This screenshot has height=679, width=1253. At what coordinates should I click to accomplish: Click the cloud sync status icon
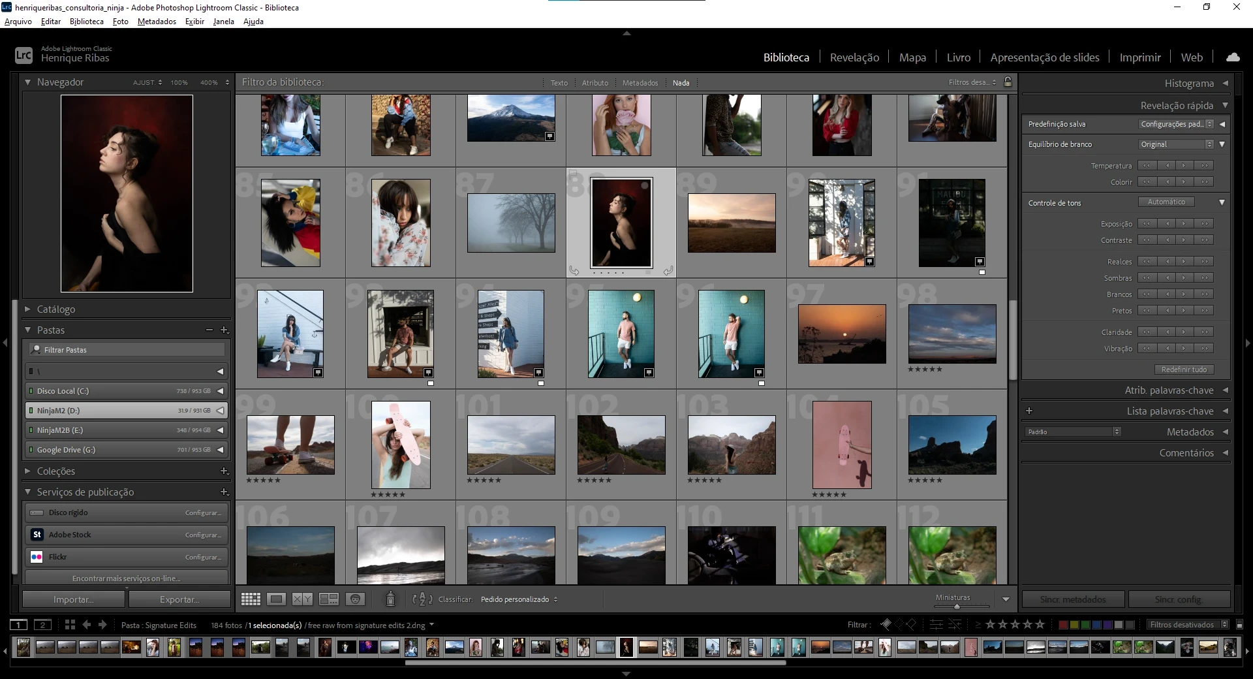(x=1233, y=57)
